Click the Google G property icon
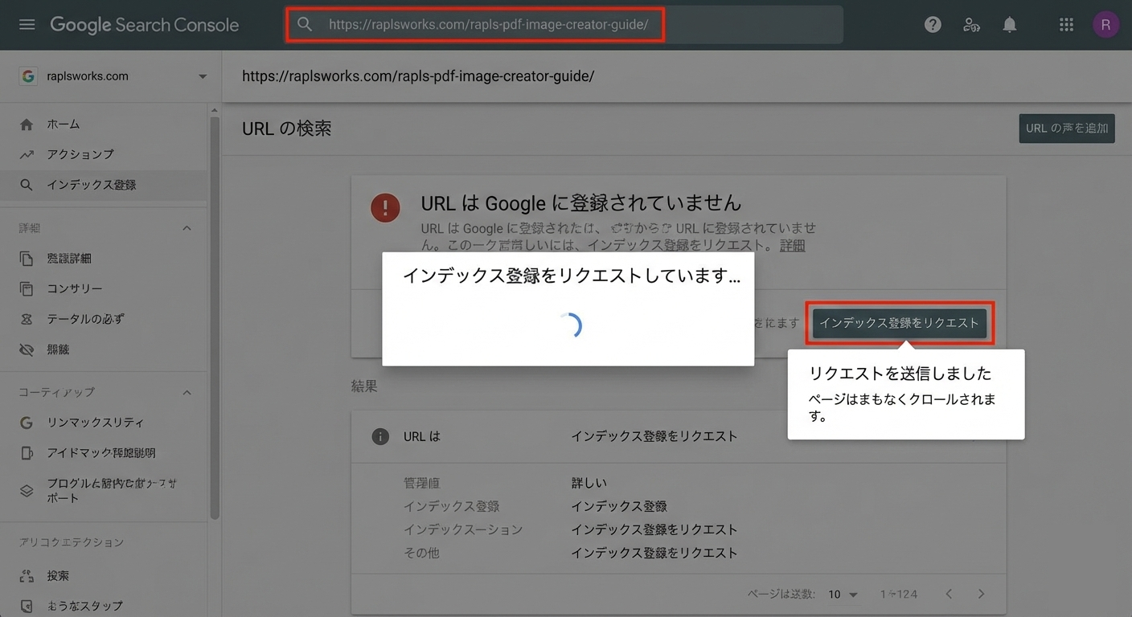 (x=28, y=76)
